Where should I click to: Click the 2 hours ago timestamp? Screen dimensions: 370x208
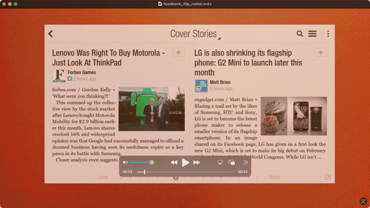(x=85, y=79)
